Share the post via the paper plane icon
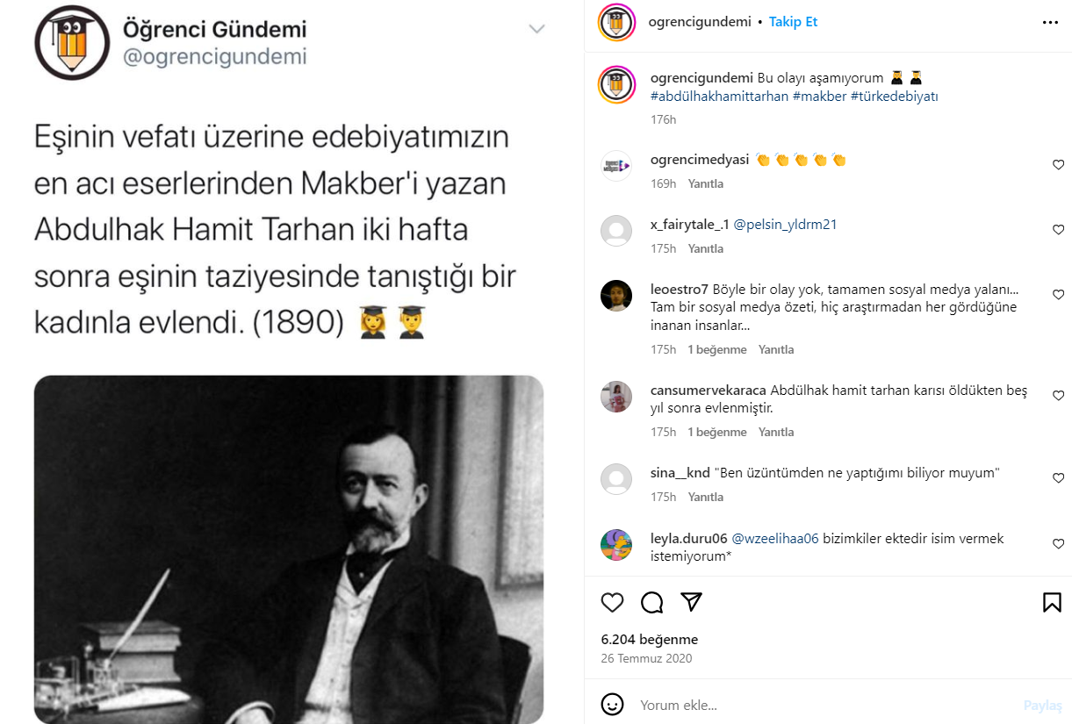Image resolution: width=1072 pixels, height=724 pixels. tap(692, 601)
